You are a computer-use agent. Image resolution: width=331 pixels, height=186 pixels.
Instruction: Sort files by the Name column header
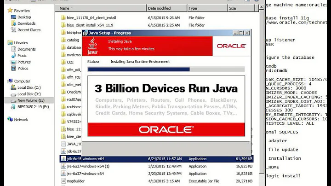click(x=101, y=8)
